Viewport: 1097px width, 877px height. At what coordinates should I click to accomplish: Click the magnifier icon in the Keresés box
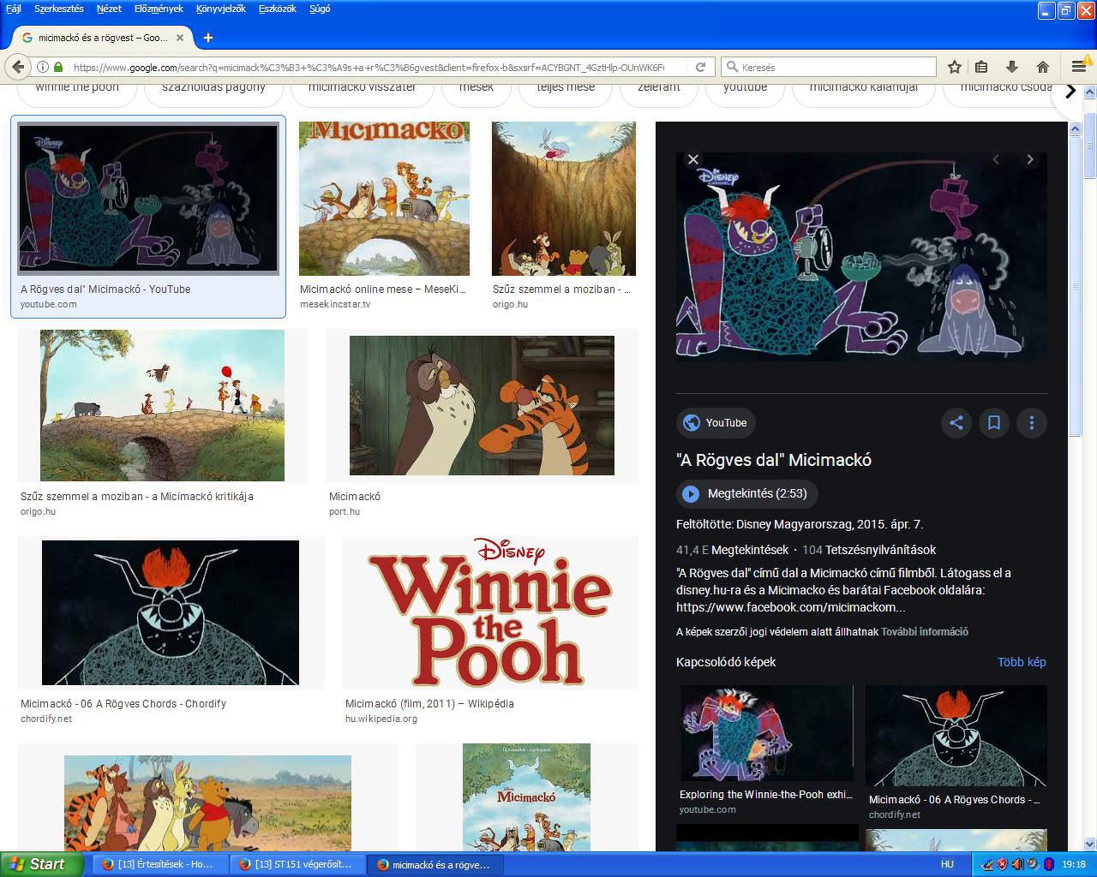(732, 67)
